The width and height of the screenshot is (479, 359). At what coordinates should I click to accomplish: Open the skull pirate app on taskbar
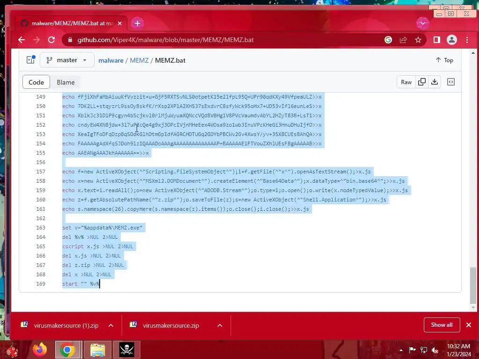[127, 350]
